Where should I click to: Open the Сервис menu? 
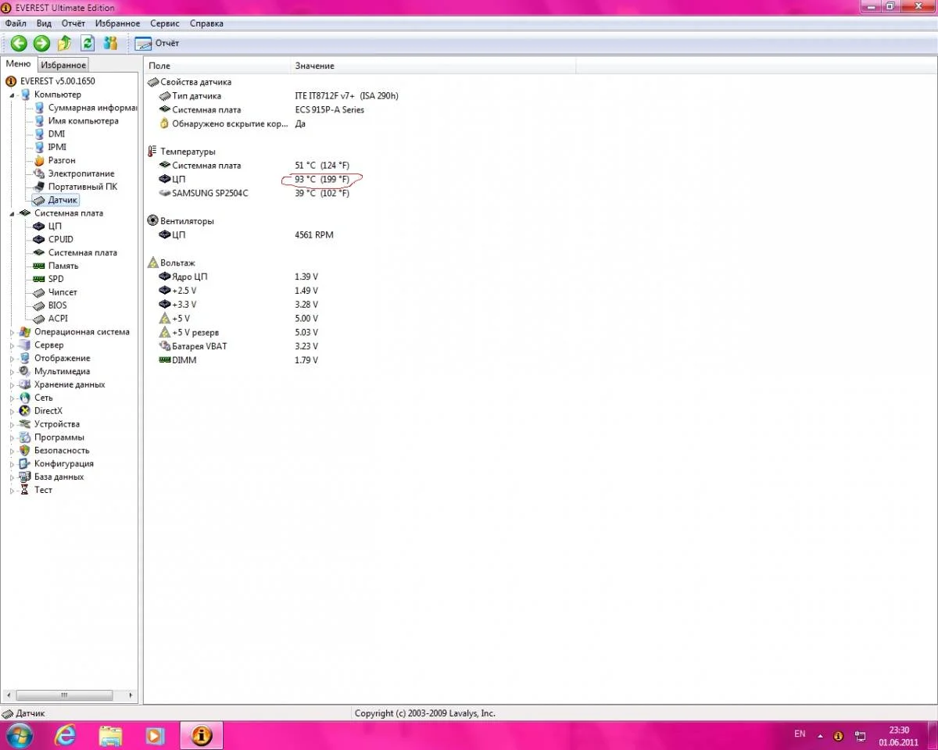coord(165,23)
